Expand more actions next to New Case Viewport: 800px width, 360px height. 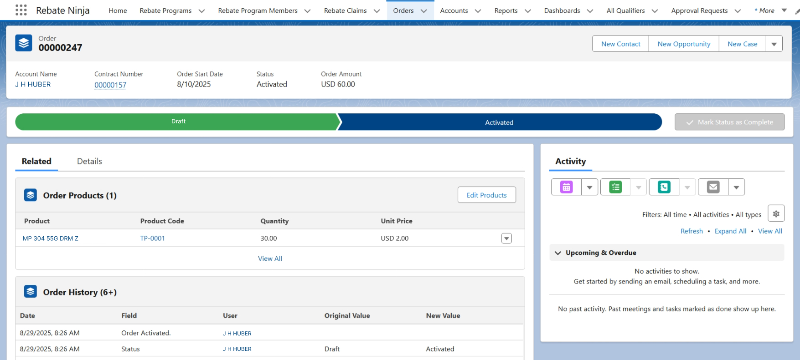pos(774,44)
